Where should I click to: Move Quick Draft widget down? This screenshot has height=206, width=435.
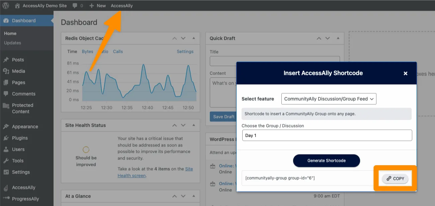point(327,38)
